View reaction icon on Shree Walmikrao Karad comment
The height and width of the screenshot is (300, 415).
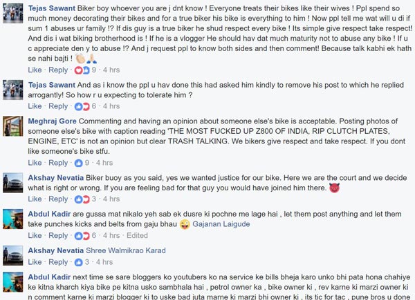coord(78,262)
